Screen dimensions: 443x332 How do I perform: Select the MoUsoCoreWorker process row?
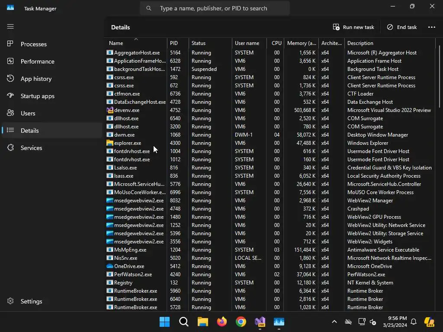pos(270,192)
